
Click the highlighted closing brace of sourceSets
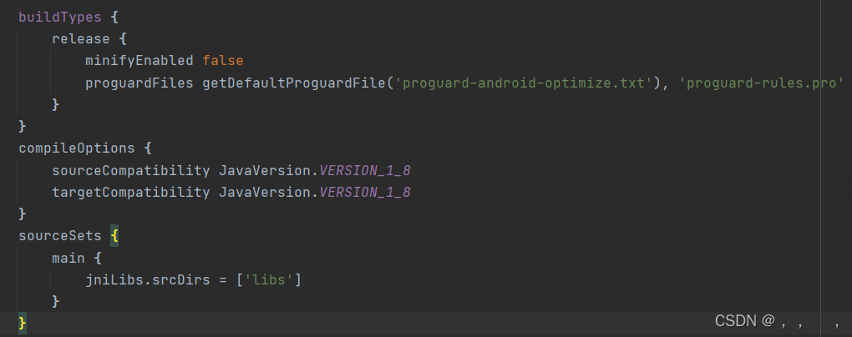coord(23,324)
